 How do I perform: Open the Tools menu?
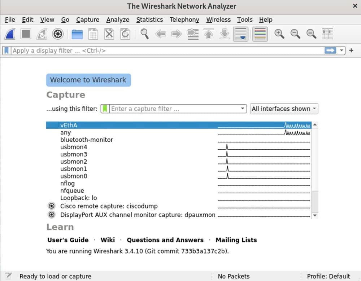click(x=245, y=20)
